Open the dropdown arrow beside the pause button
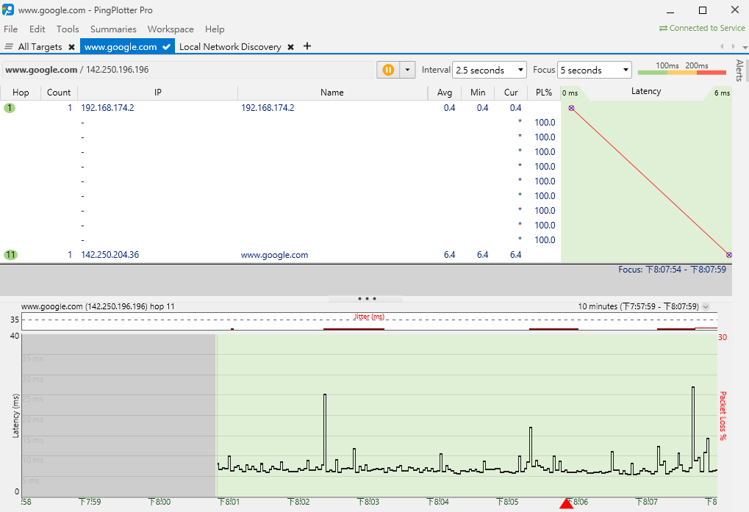Screen dimensions: 749x512 [407, 70]
